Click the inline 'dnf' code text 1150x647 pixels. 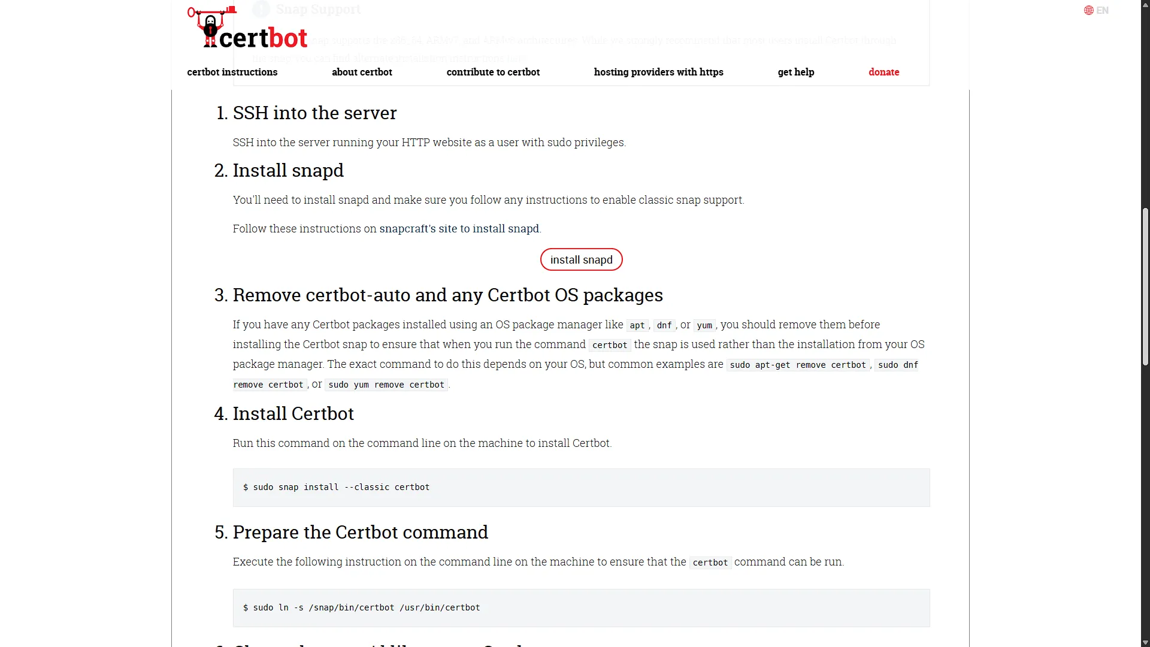point(664,325)
